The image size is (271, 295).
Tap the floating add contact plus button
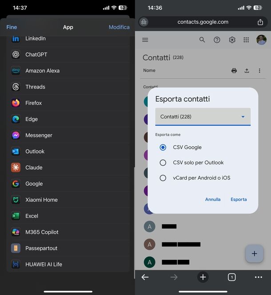point(254,254)
